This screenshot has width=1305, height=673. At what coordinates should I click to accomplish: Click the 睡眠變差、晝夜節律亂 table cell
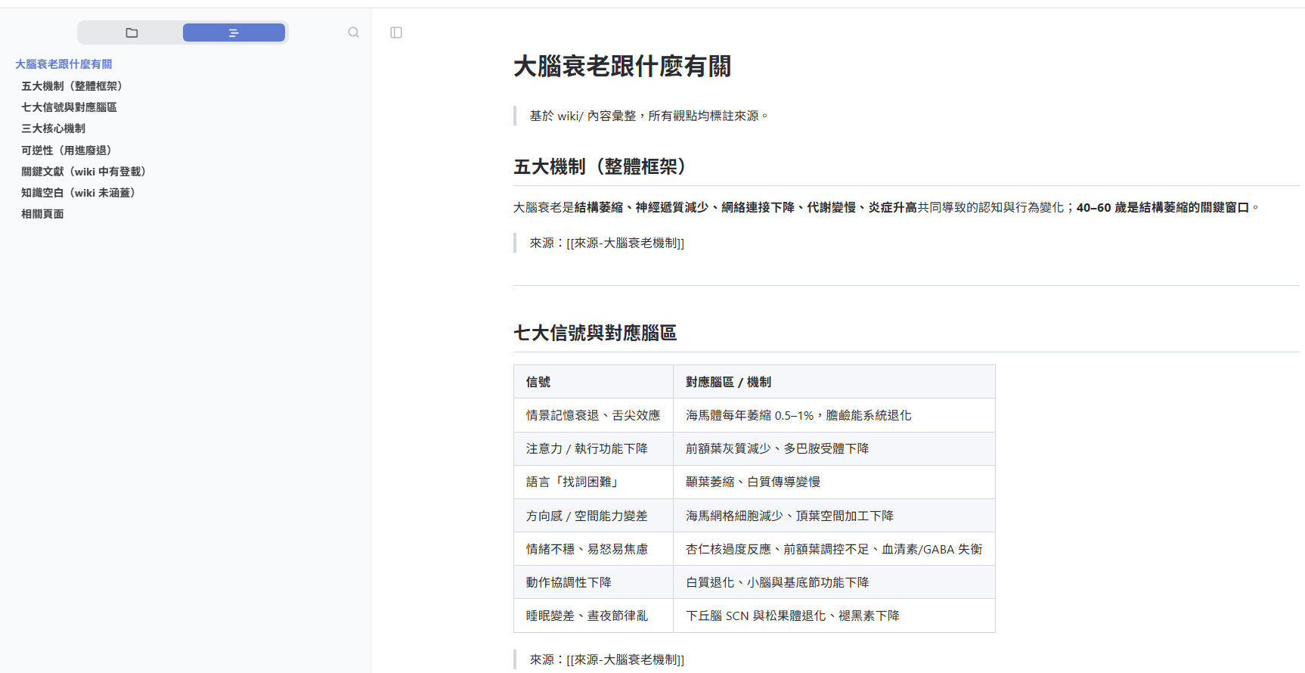pyautogui.click(x=587, y=616)
